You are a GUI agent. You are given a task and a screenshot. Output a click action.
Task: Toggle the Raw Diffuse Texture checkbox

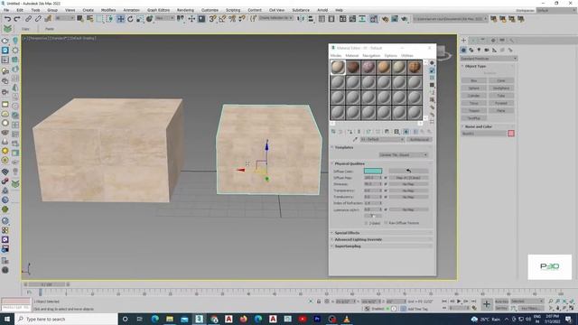click(x=386, y=223)
